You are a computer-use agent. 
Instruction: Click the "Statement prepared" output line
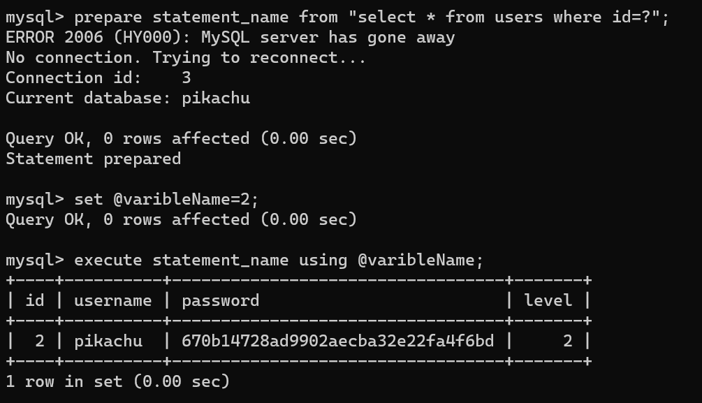click(x=93, y=159)
